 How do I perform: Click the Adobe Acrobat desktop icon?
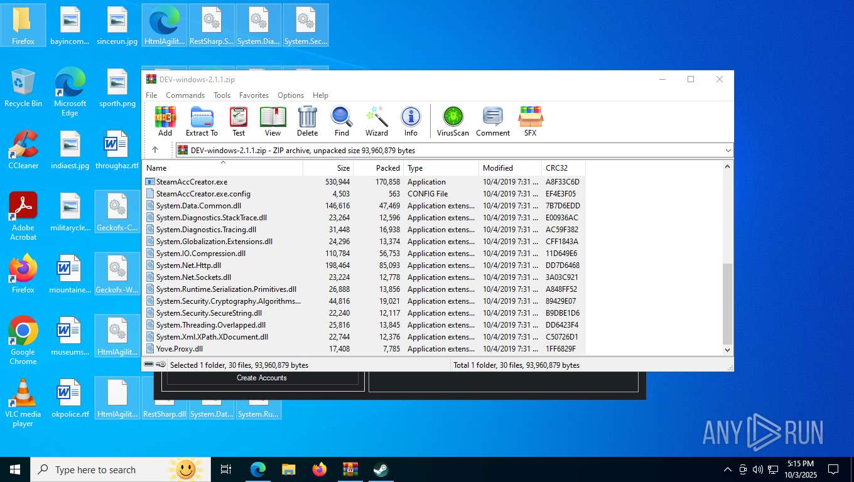tap(23, 217)
